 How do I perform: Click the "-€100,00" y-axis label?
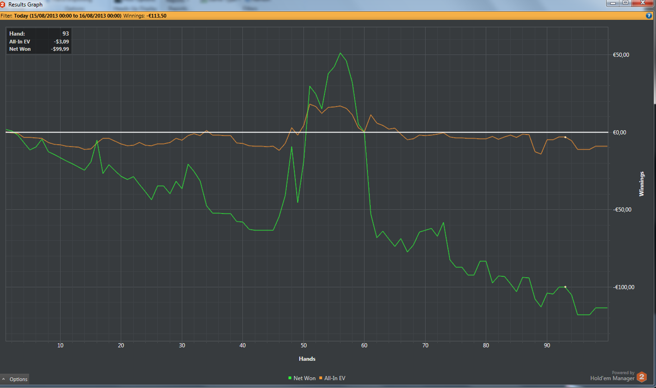(623, 287)
